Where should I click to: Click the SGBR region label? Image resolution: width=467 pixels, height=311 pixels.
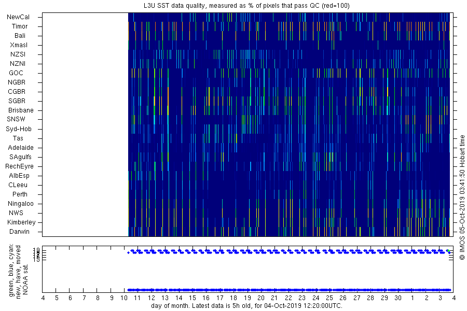(17, 101)
